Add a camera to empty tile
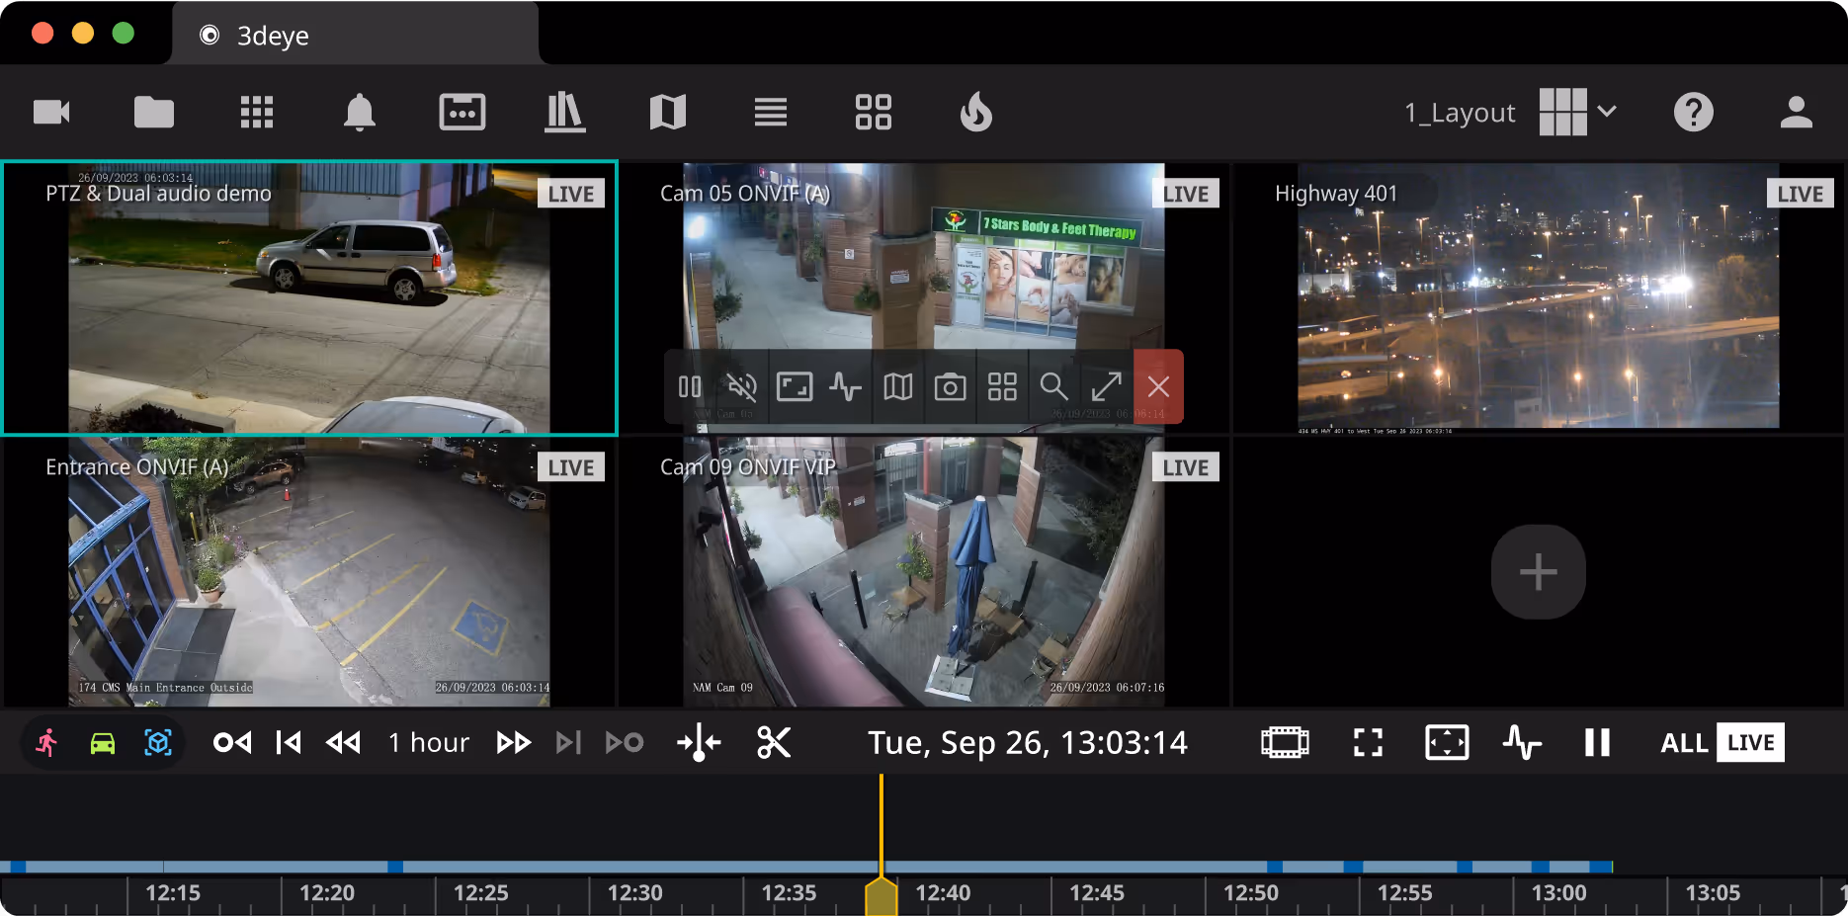Viewport: 1848px width, 916px height. [1538, 572]
